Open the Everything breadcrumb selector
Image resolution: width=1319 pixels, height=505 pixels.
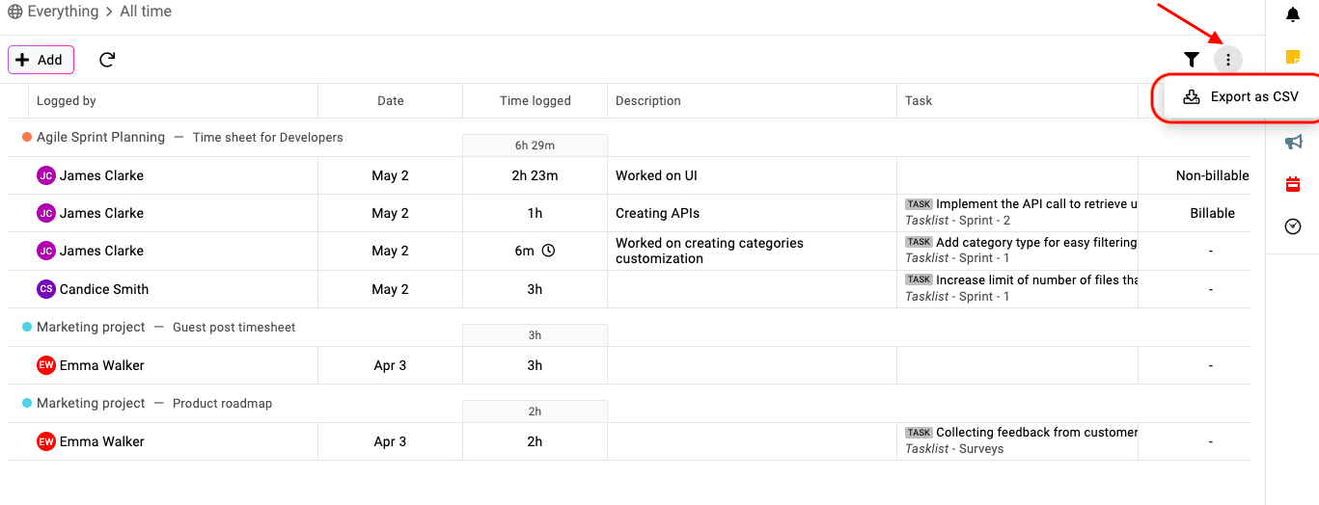[63, 12]
